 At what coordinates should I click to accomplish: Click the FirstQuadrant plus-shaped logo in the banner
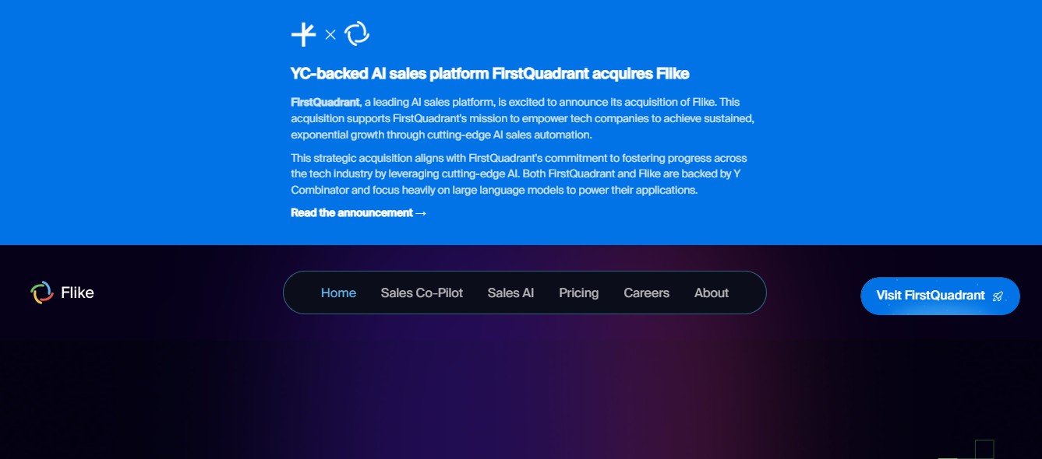tap(303, 34)
